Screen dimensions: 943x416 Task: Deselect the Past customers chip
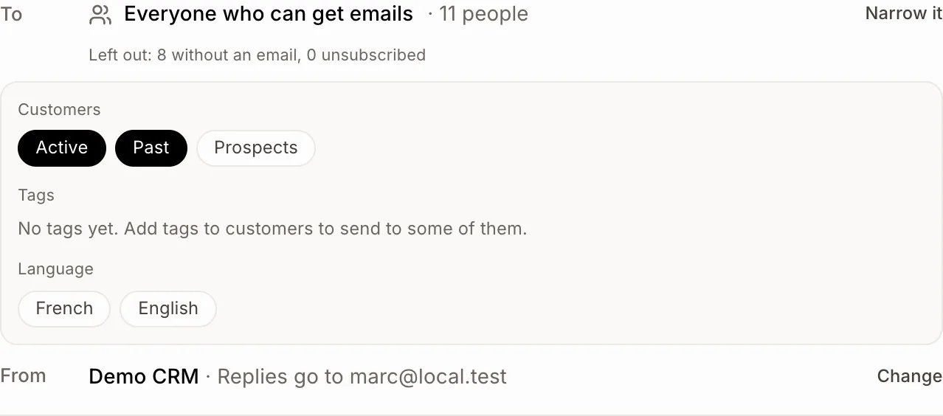[151, 148]
